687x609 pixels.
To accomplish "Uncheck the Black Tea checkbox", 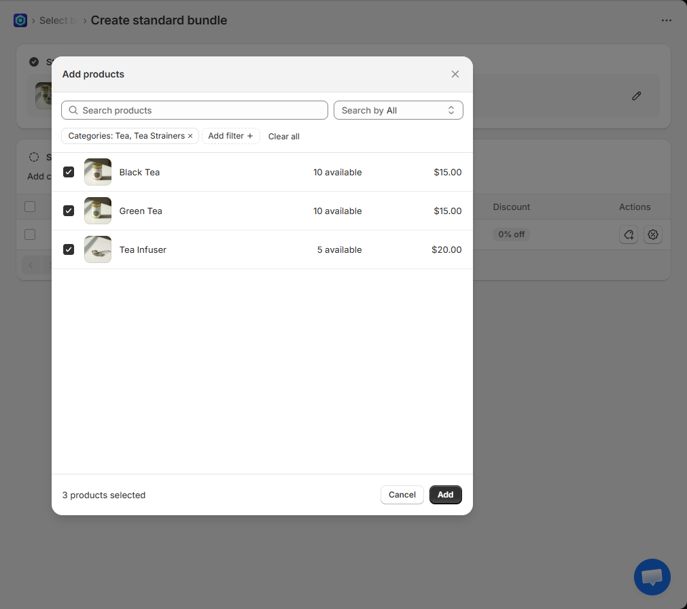I will pos(69,172).
